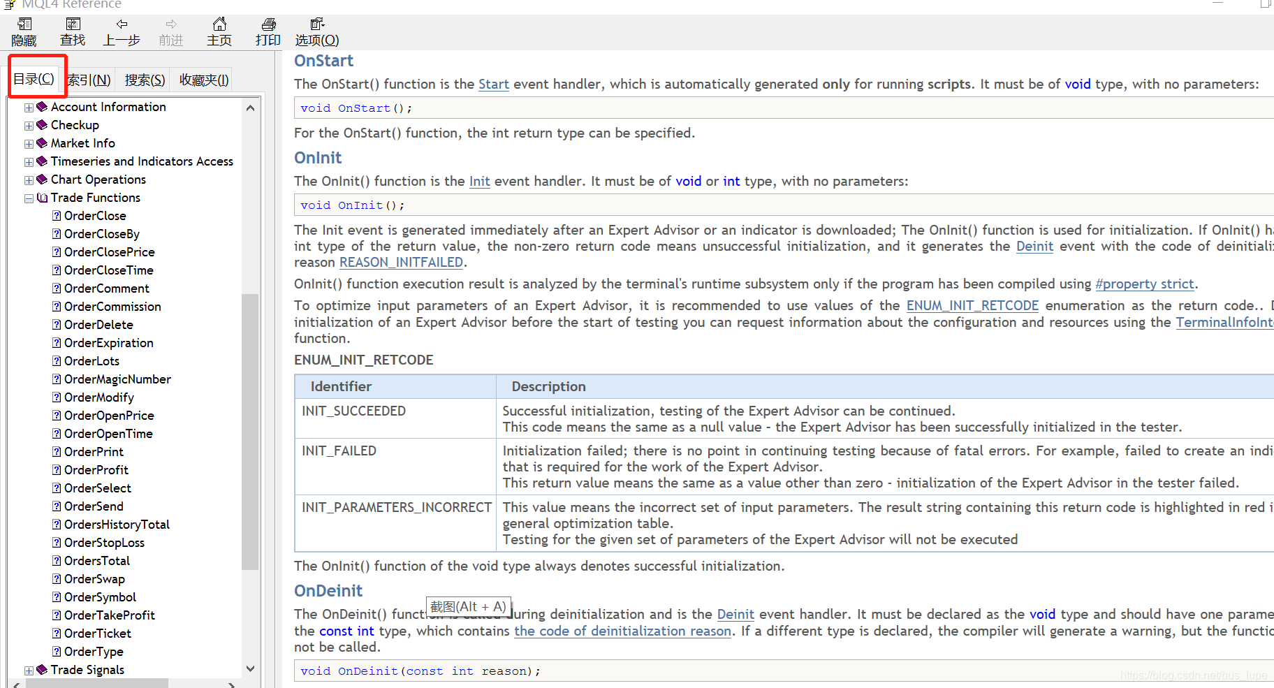This screenshot has width=1274, height=688.
Task: Click the topic icon next to OrderTicket
Action: point(57,634)
